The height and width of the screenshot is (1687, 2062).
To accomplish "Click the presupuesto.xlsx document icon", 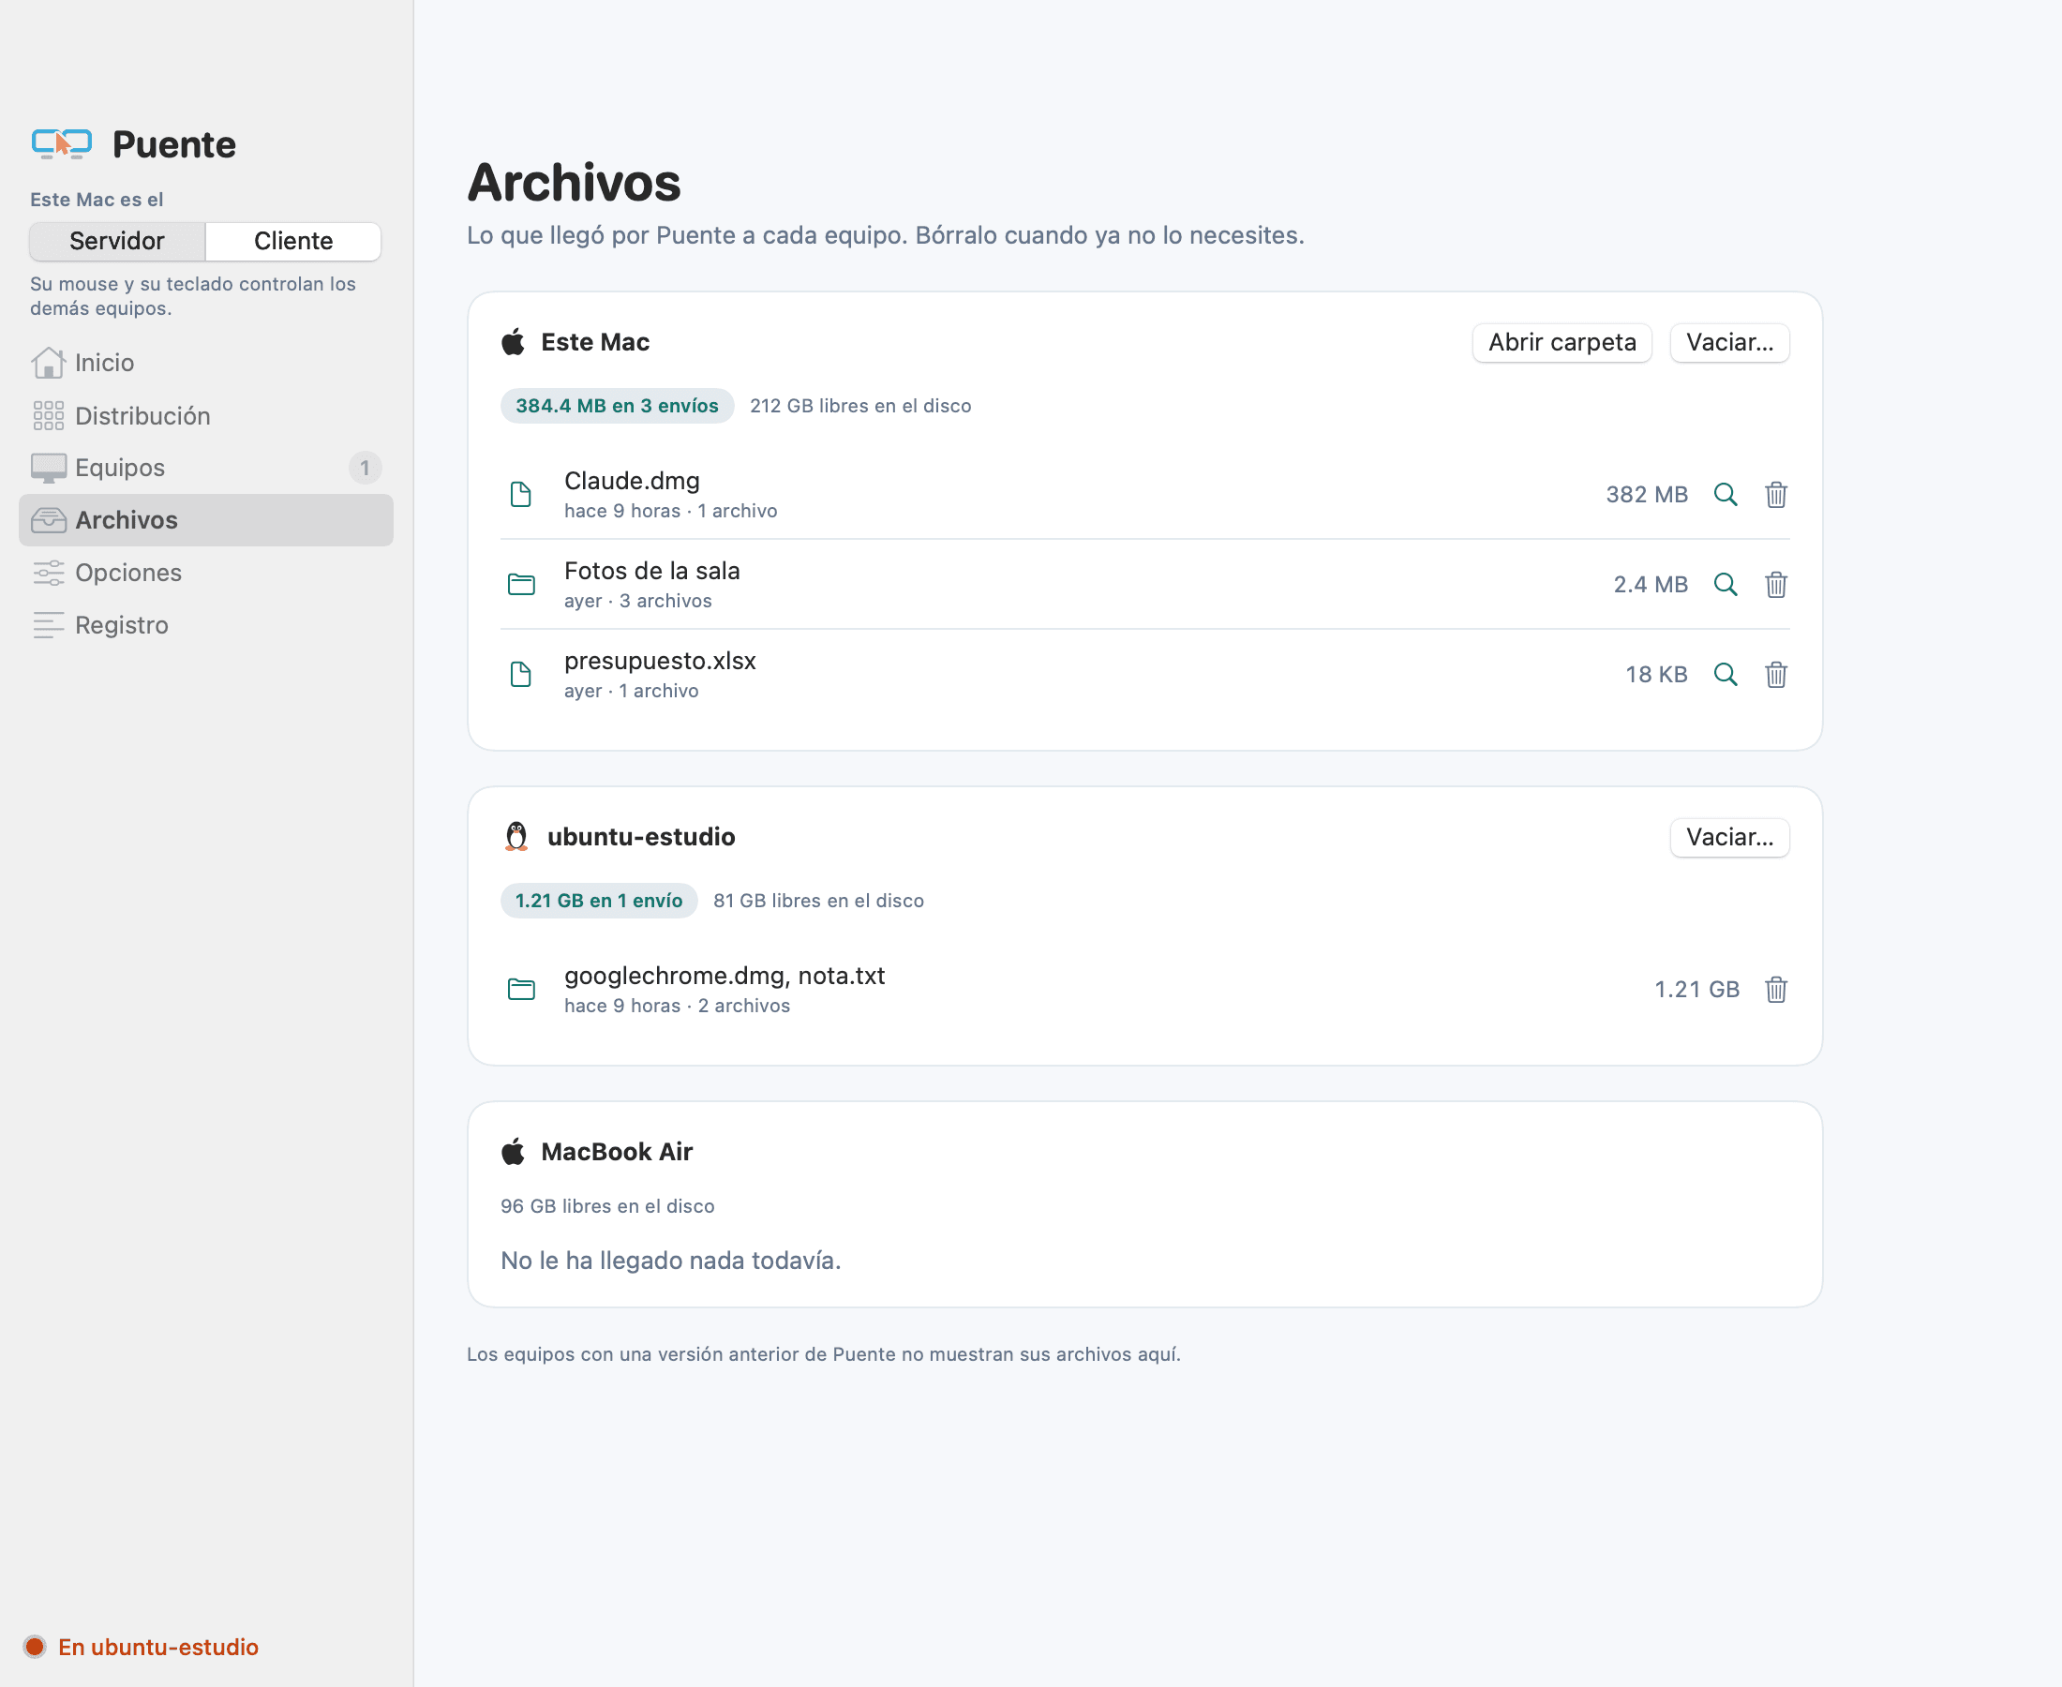I will 521,675.
